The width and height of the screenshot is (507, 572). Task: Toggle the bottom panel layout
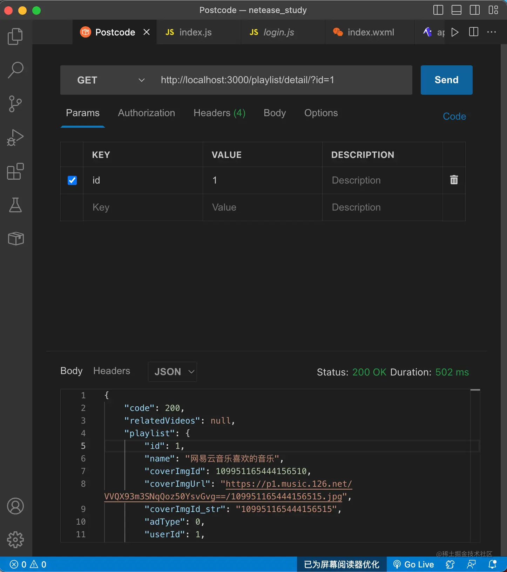(457, 10)
